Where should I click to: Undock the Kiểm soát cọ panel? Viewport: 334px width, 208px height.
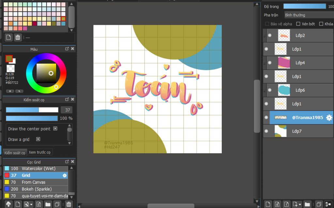tap(67, 99)
